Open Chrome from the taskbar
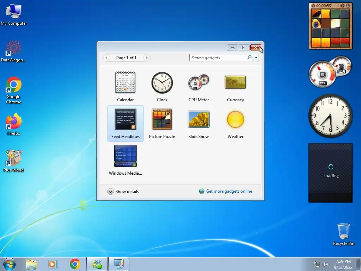The image size is (361, 271). [x=75, y=264]
